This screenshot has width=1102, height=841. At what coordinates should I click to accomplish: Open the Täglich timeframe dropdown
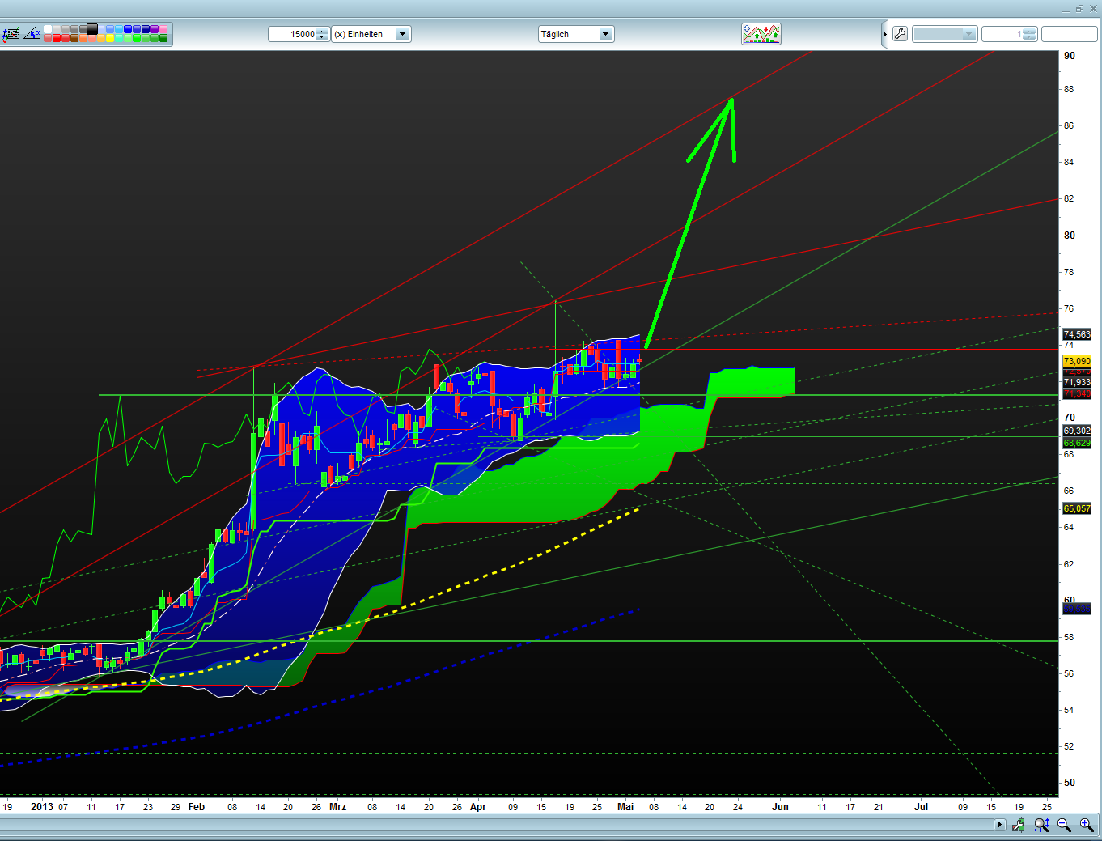pos(605,34)
